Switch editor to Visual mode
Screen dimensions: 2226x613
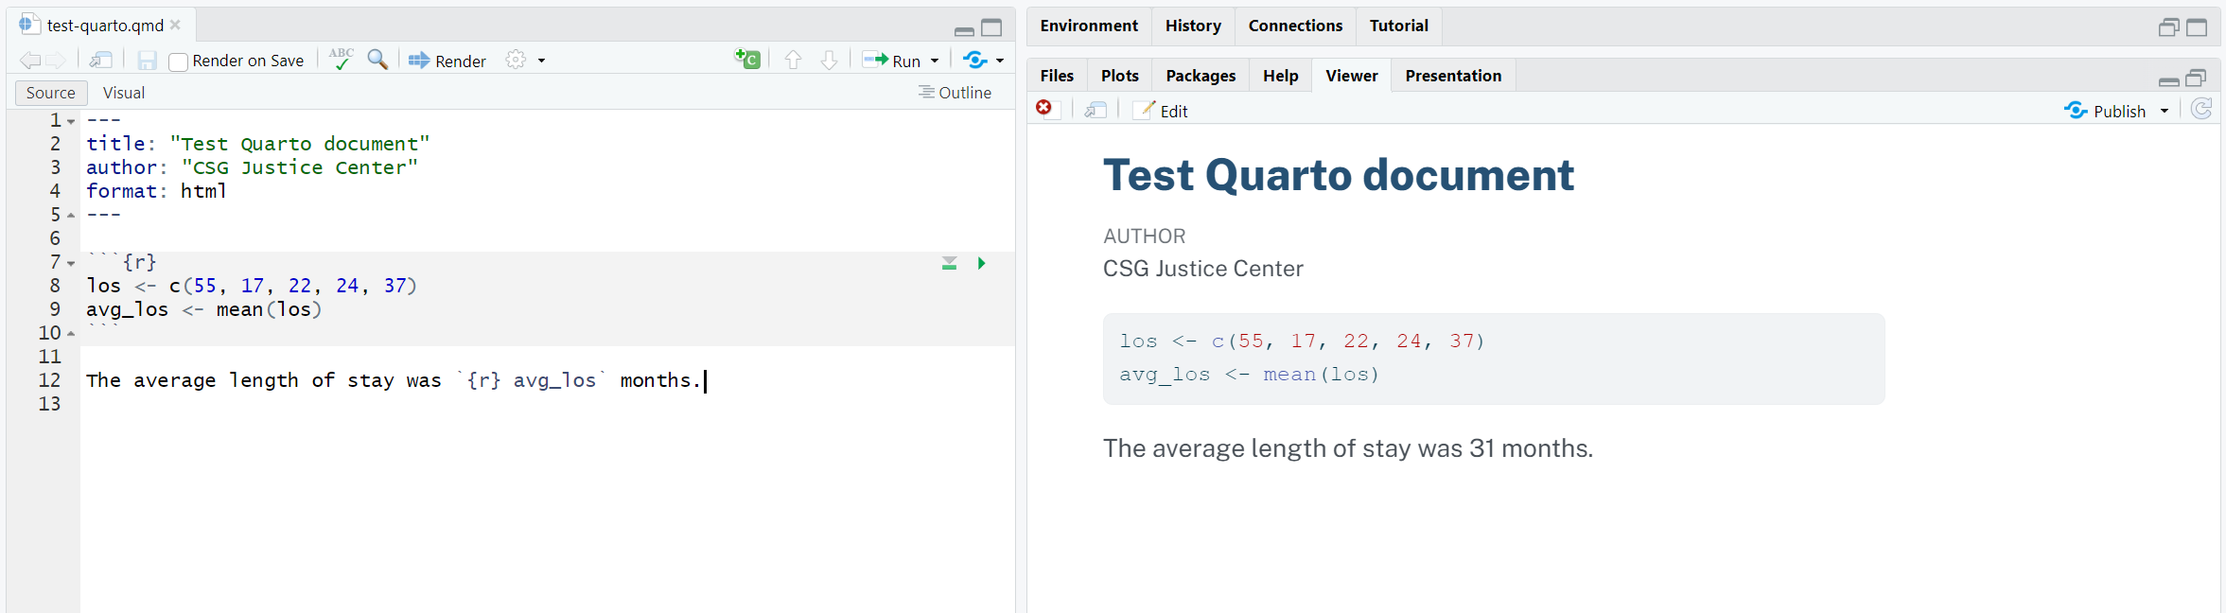coord(124,93)
